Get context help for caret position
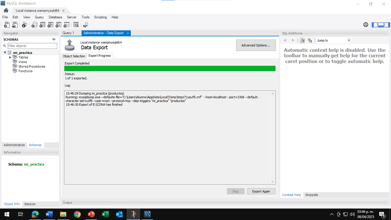This screenshot has height=220, width=391. [302, 40]
